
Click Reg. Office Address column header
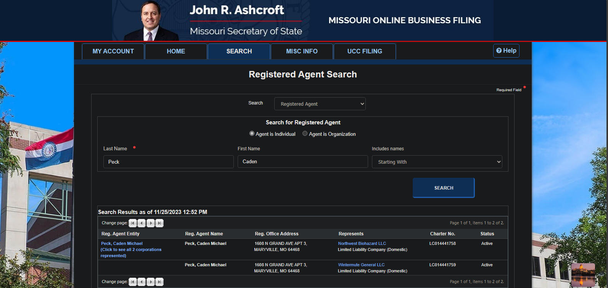point(277,234)
